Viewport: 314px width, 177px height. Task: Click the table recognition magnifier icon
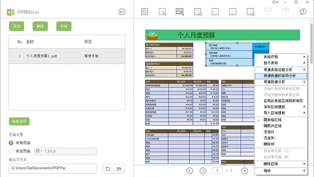point(144,12)
